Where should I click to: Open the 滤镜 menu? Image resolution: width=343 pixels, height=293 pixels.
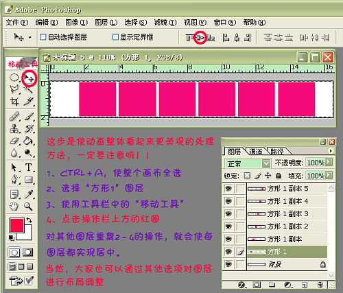point(165,23)
